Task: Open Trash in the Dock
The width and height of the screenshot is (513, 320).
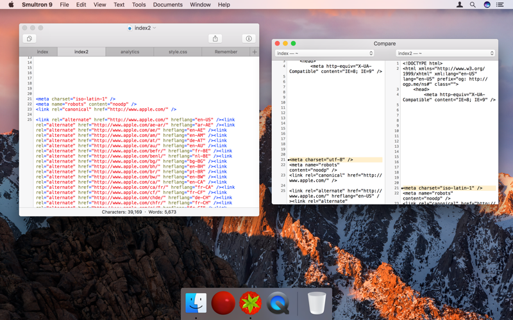Action: (x=317, y=303)
